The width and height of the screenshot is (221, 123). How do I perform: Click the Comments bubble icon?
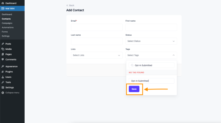[3, 59]
